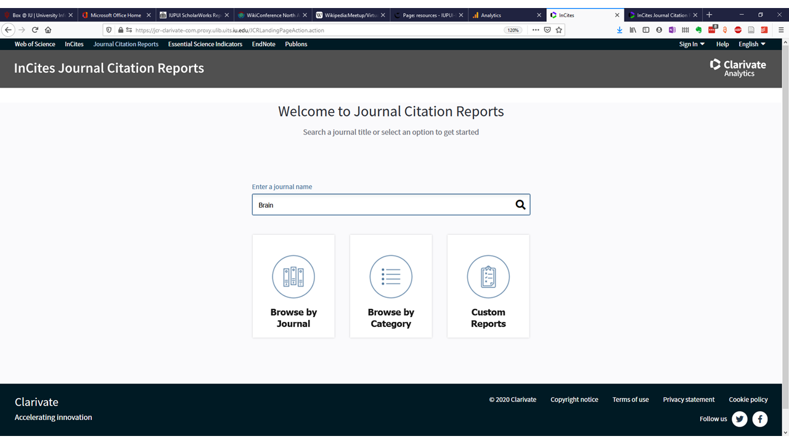789x444 pixels.
Task: Click the browser Home icon
Action: click(48, 30)
